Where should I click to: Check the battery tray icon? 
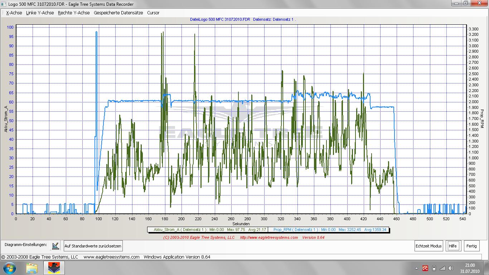click(434, 268)
